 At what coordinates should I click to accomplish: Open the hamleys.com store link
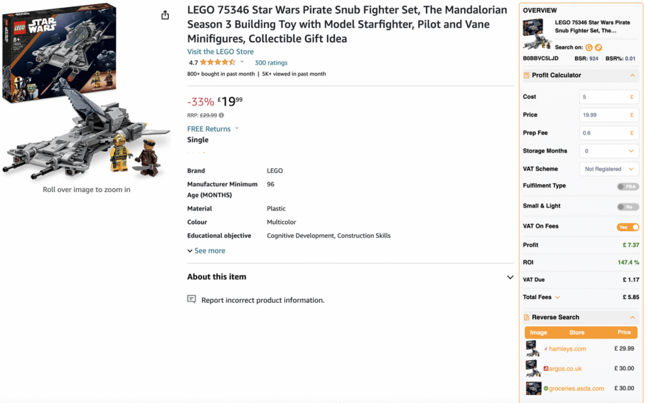567,349
